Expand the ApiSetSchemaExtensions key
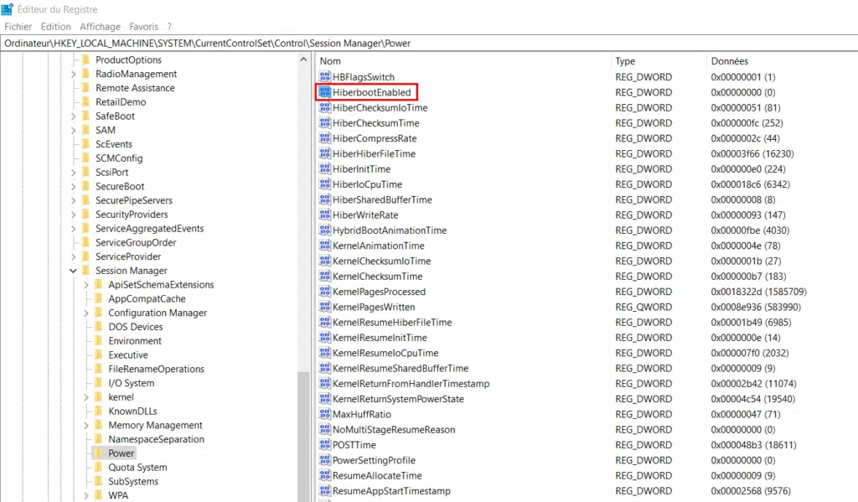This screenshot has height=502, width=858. coord(86,285)
